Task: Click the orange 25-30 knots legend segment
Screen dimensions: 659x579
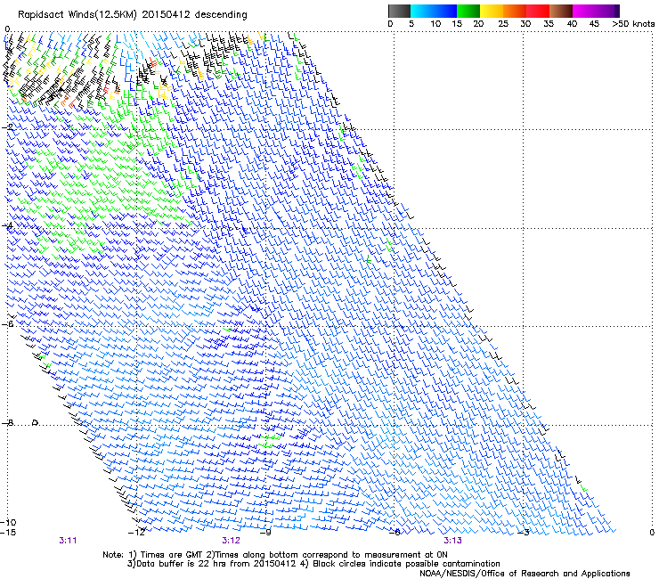Action: point(515,11)
